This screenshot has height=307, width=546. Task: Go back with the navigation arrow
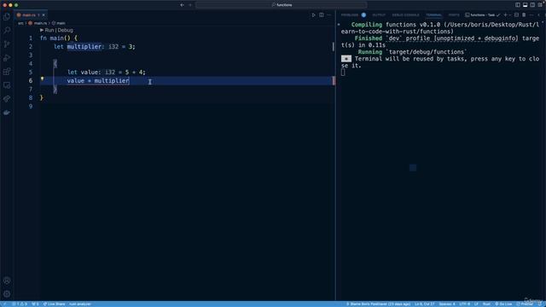click(x=182, y=5)
